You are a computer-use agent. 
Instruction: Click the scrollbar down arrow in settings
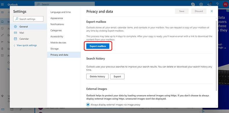pos(216,106)
